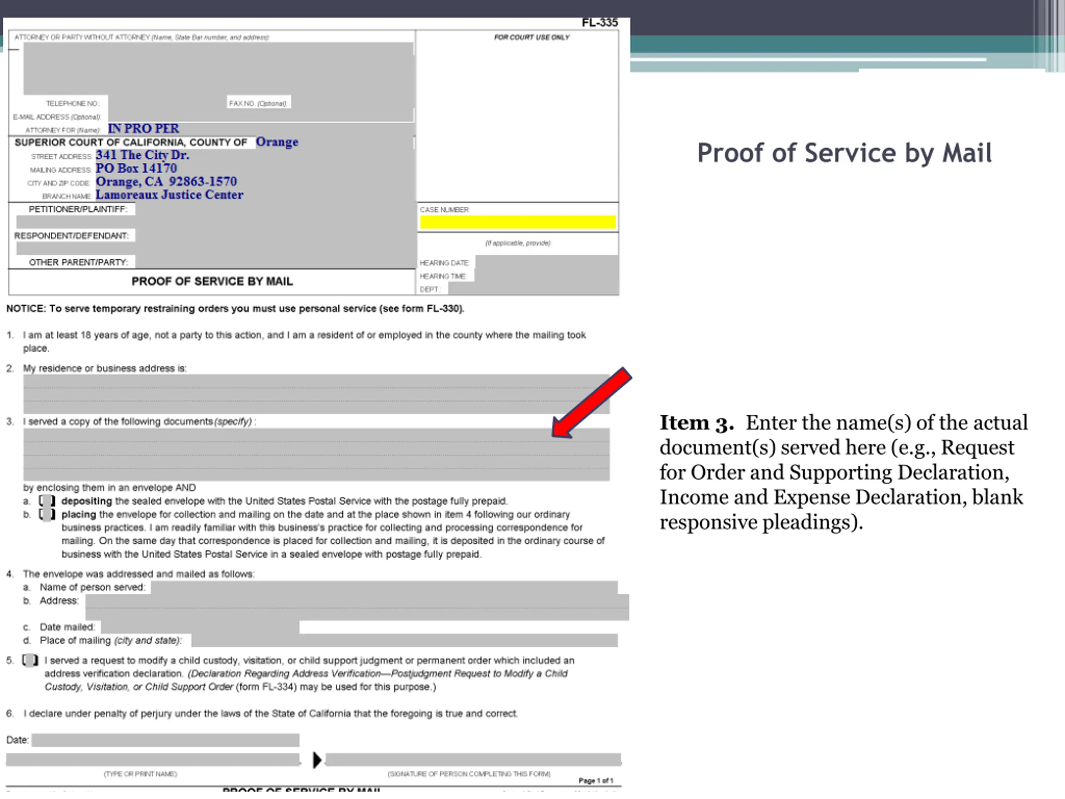Click the Date mailed field
1065x799 pixels.
click(200, 627)
